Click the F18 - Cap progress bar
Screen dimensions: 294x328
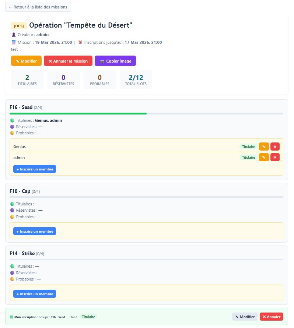pos(146,197)
